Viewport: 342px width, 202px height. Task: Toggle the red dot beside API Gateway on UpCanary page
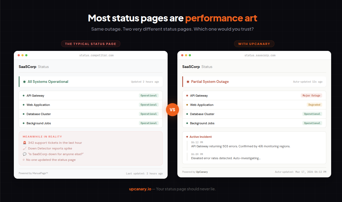tap(186, 96)
